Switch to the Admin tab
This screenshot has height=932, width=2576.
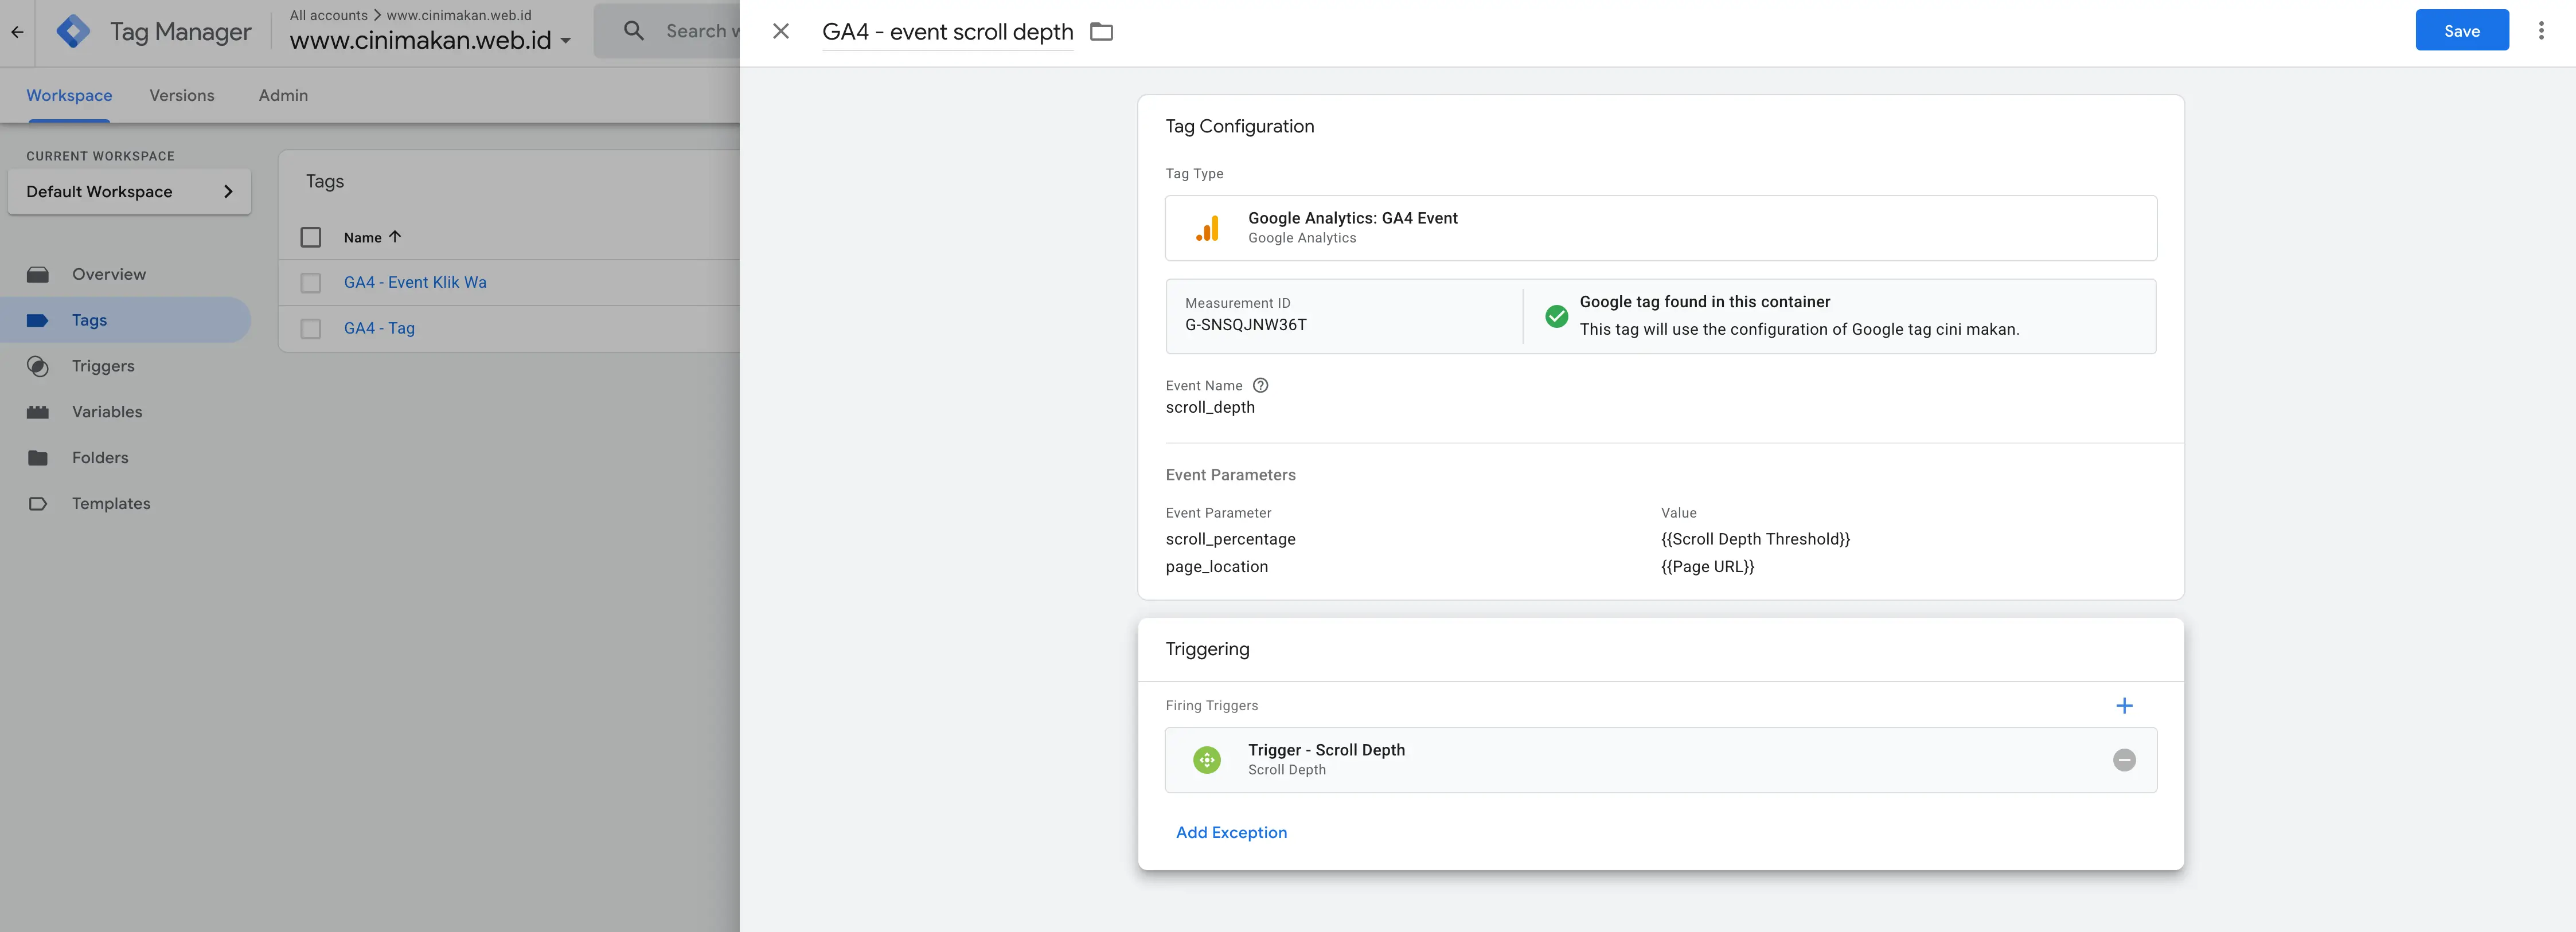(x=283, y=96)
